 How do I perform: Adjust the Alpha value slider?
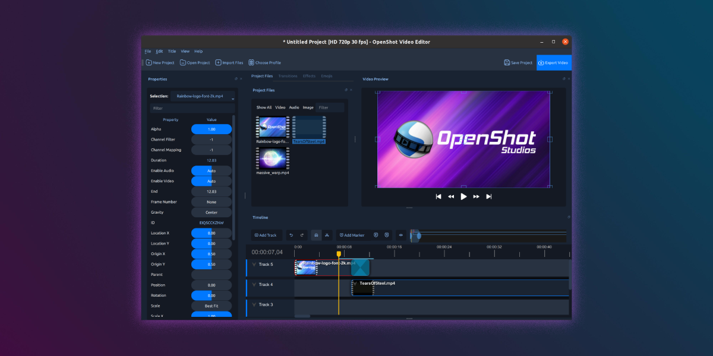click(x=211, y=129)
